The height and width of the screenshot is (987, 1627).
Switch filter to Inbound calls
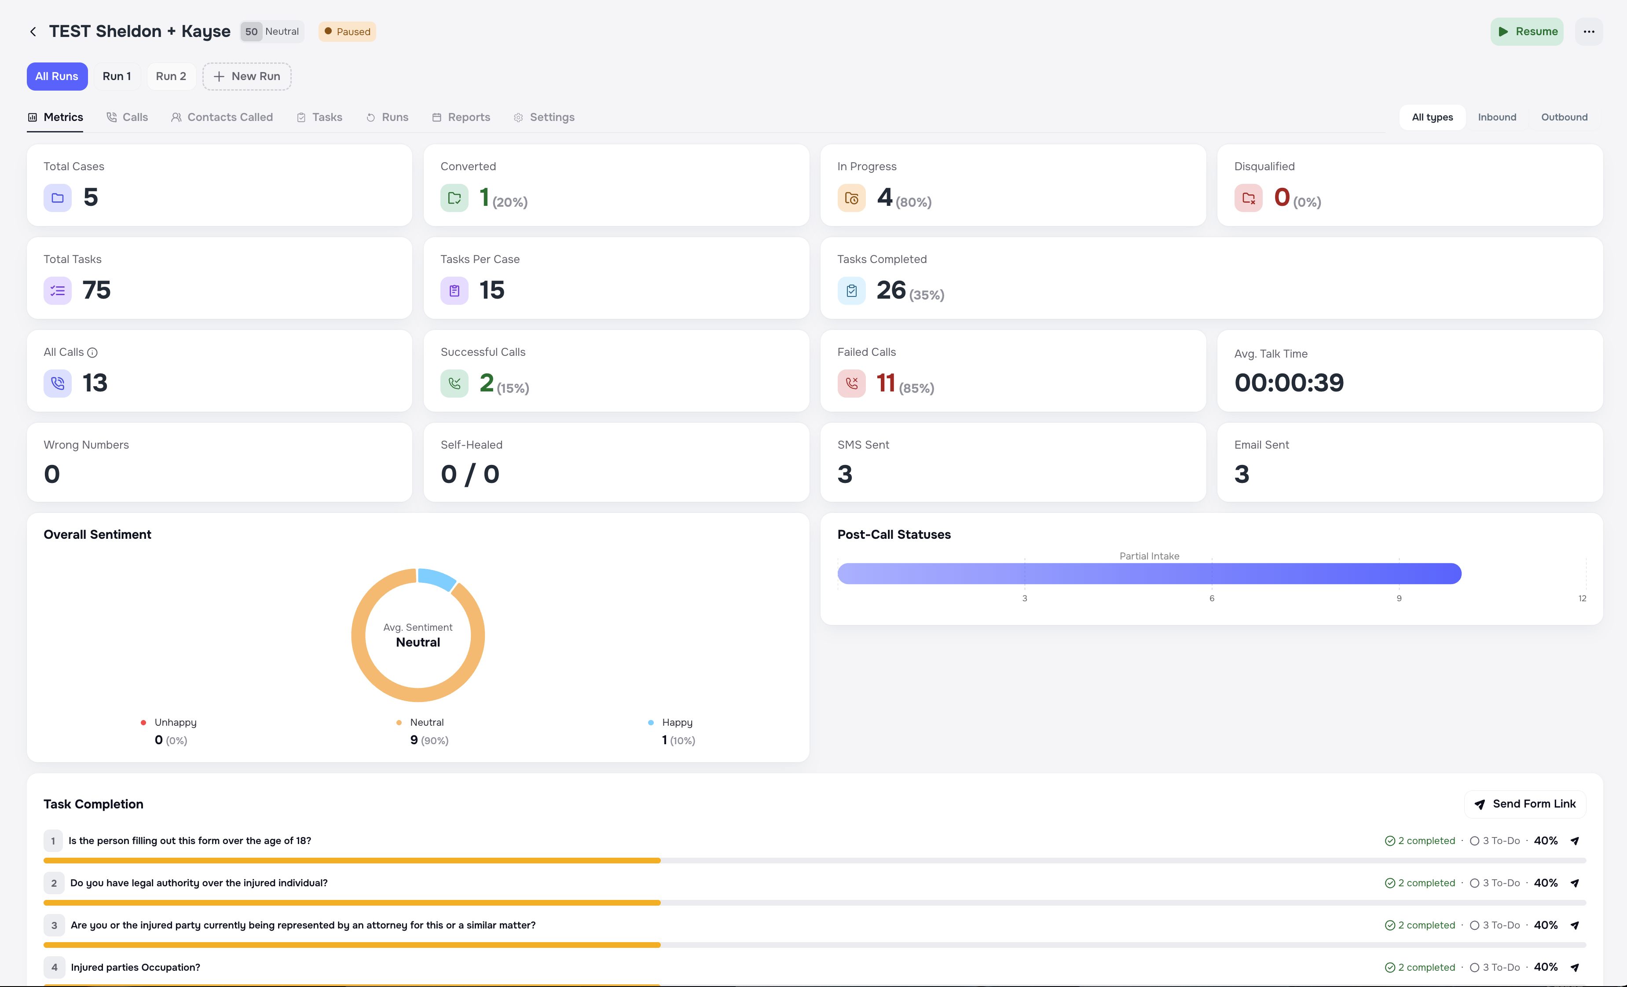1497,117
